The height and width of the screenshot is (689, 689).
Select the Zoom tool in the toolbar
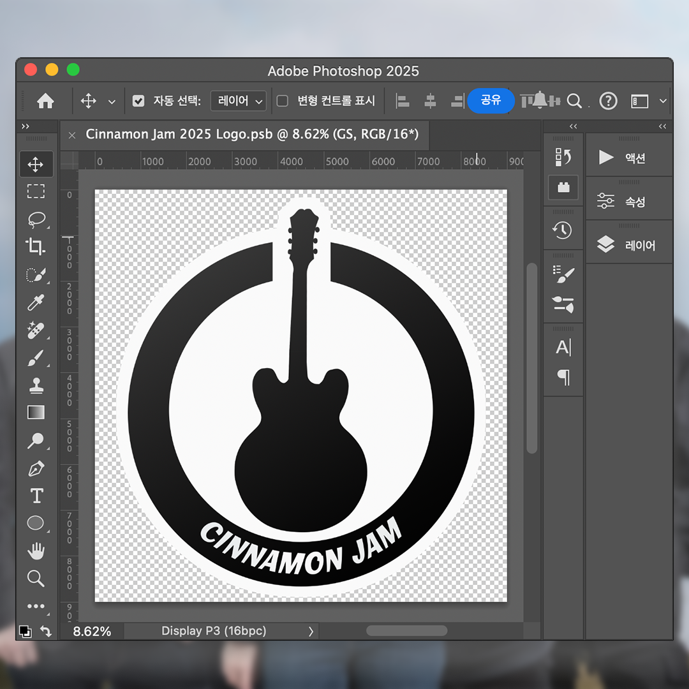[36, 579]
